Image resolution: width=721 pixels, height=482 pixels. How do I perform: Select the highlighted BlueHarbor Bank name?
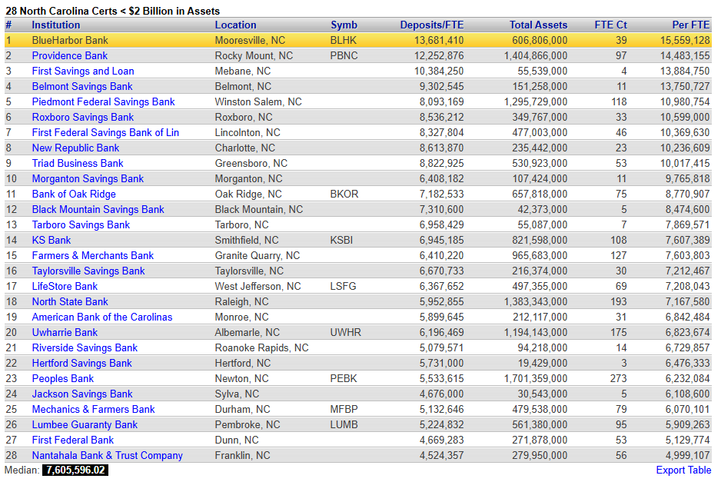[70, 41]
